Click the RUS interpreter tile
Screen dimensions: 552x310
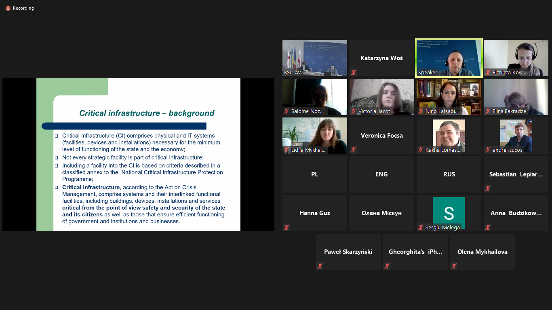(449, 174)
